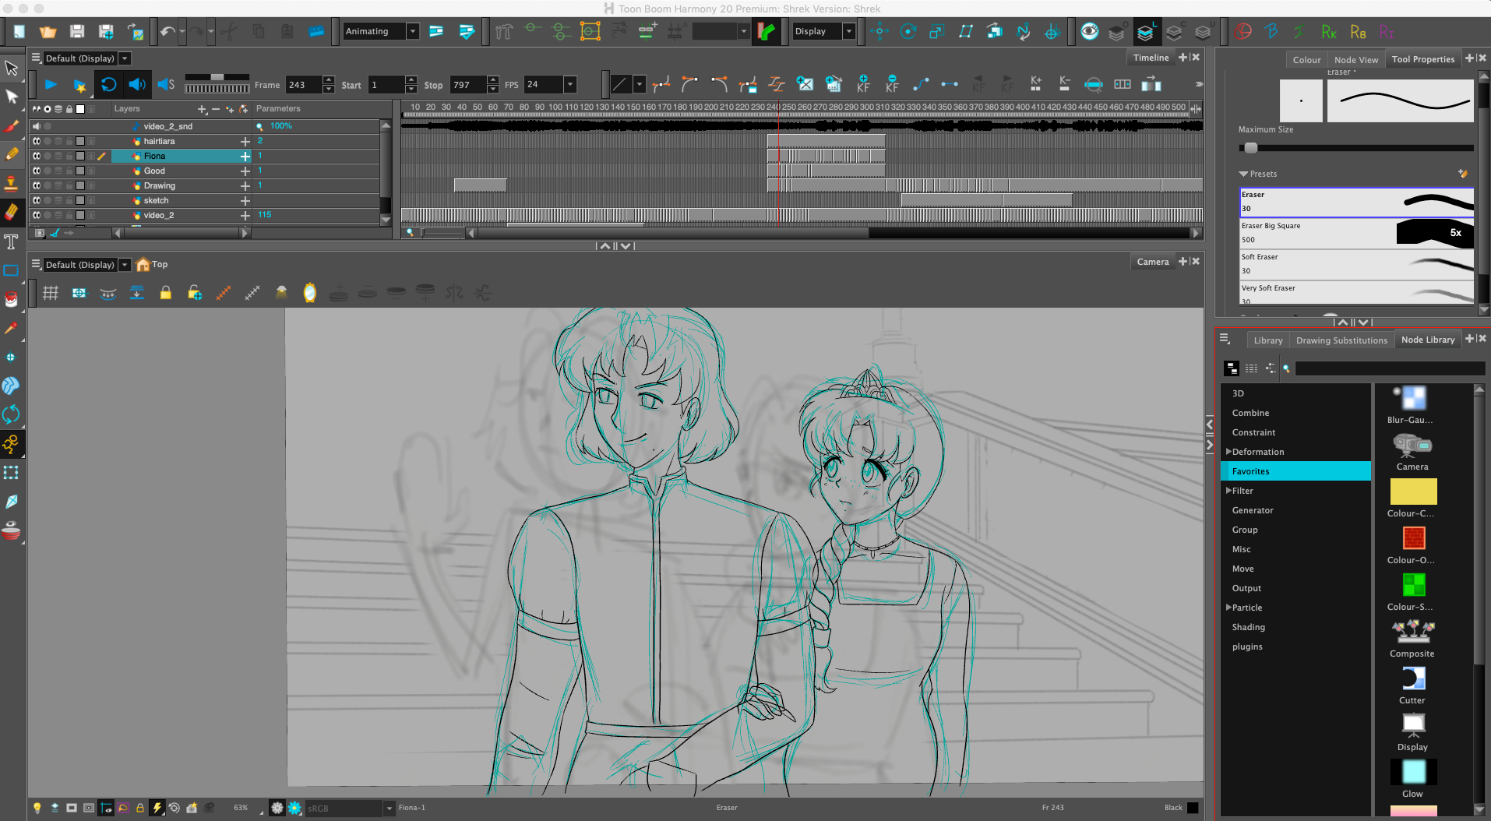1491x821 pixels.
Task: Click the Import Images icon
Action: (136, 31)
